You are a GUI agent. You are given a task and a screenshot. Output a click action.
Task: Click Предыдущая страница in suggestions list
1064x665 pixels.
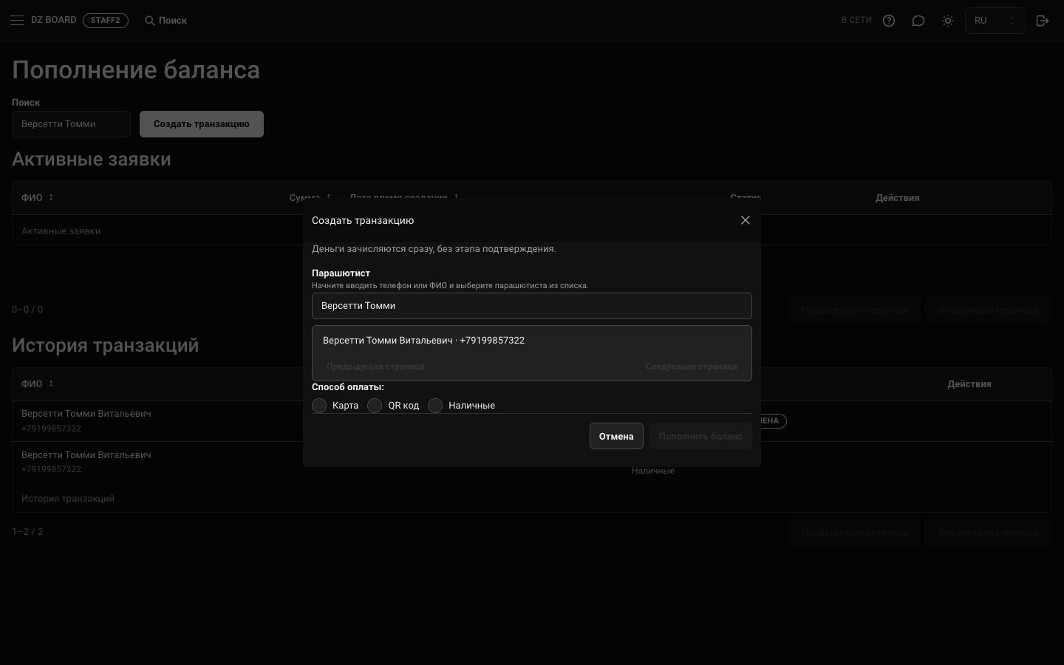(x=375, y=366)
